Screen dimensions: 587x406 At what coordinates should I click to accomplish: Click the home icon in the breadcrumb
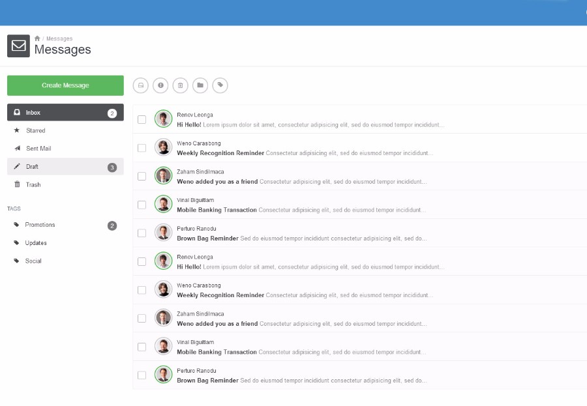coord(37,38)
